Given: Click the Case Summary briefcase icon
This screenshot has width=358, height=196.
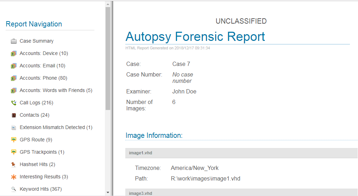Looking at the screenshot, I should click(x=14, y=41).
